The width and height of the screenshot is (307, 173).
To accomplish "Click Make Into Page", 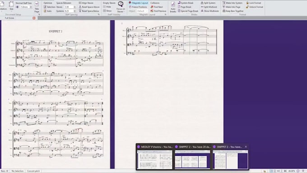I will [x=231, y=7].
